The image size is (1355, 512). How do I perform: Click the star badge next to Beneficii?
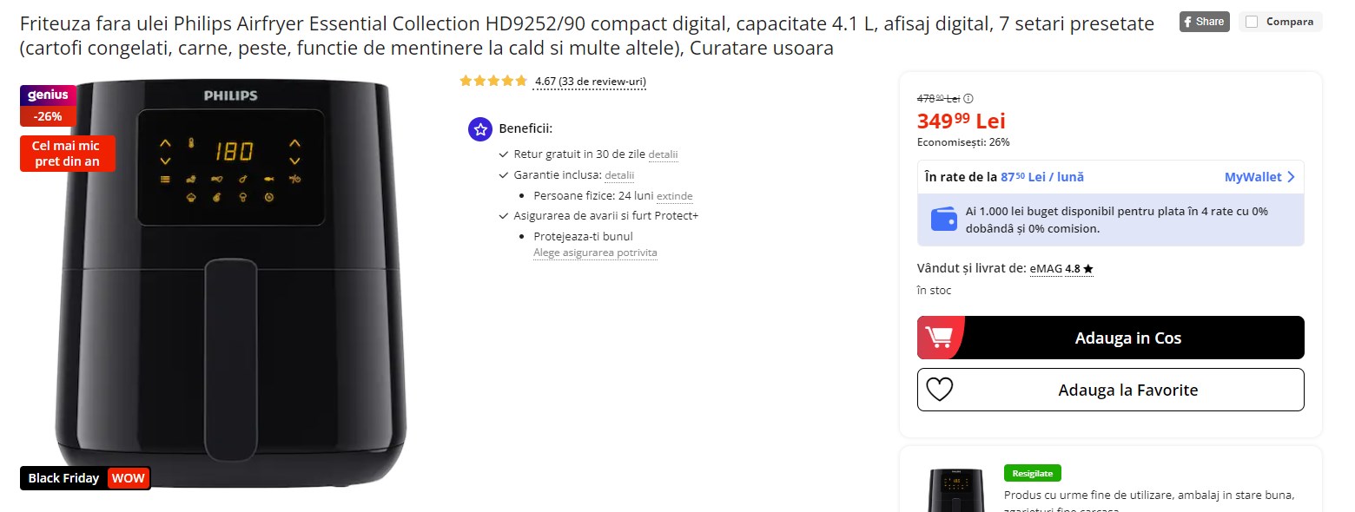(479, 128)
